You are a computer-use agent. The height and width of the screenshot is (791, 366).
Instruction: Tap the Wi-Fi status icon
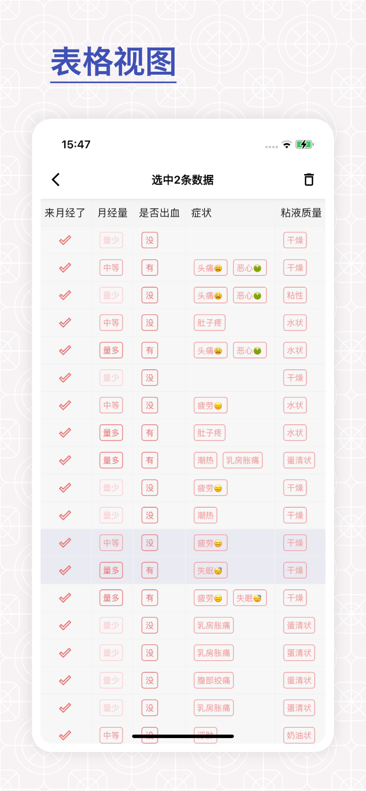[x=287, y=144]
